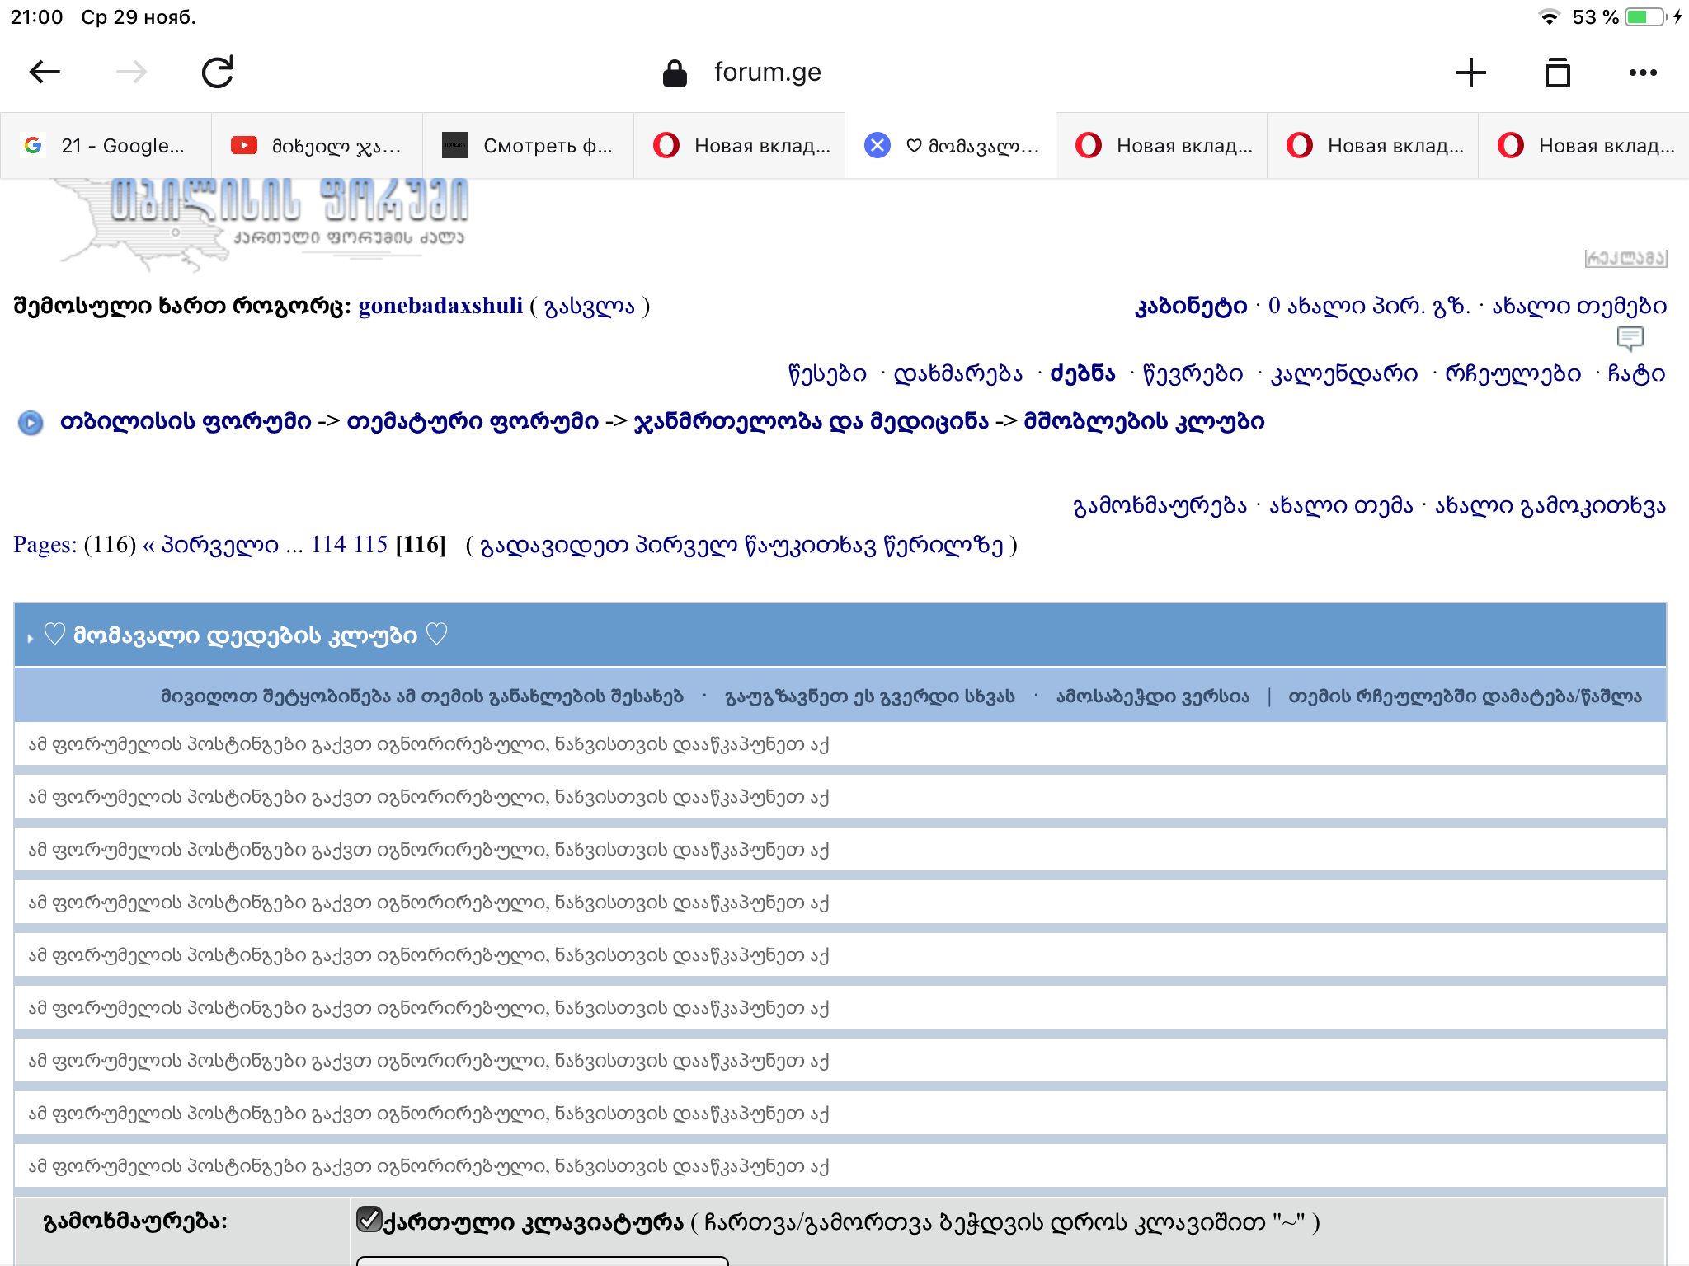This screenshot has width=1689, height=1266.
Task: Switch to the 21 - Google tab
Action: point(106,146)
